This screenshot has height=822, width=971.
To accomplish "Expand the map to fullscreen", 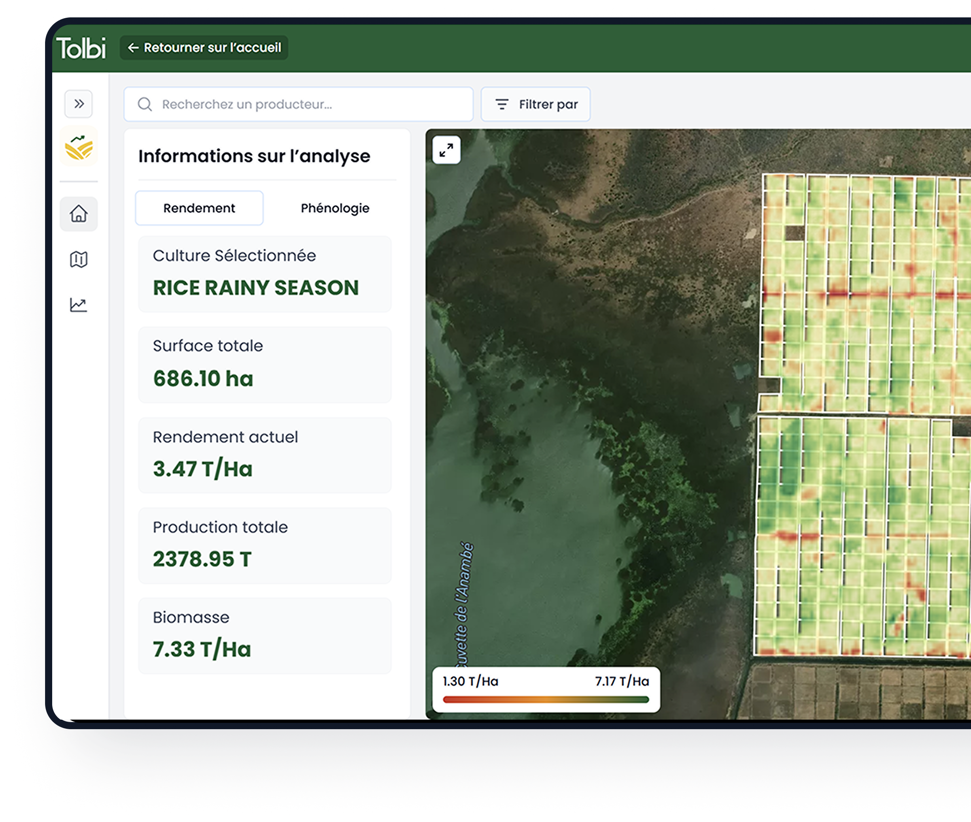I will [x=446, y=150].
